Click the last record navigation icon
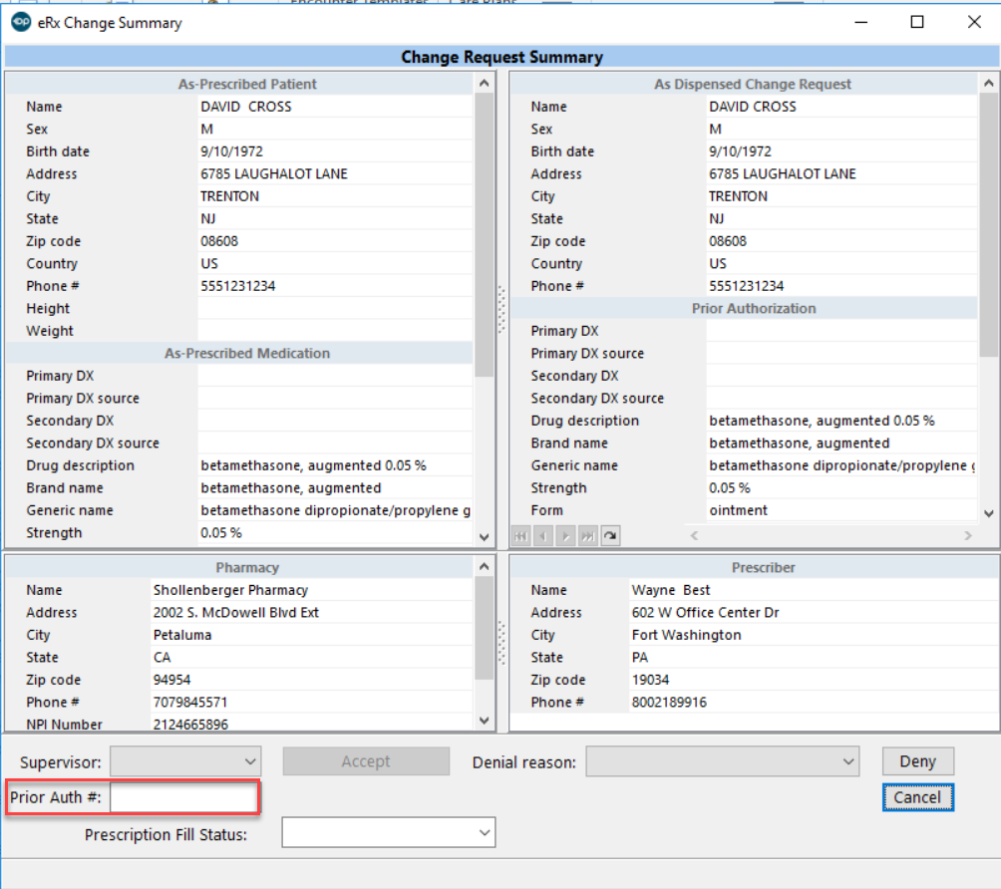Screen dimensions: 1001x889 (x=588, y=536)
